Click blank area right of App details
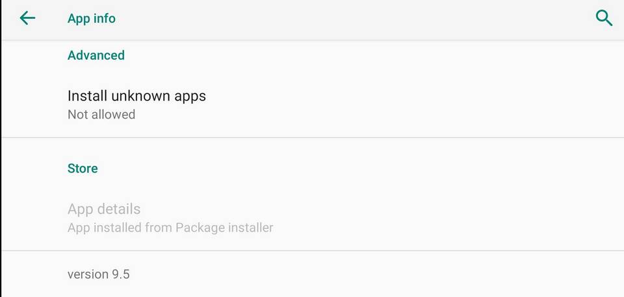Screen dimensions: 624x297 tap(446, 218)
